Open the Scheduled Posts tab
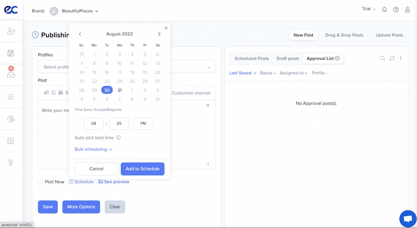Screen dimensions: 417x228 [251, 59]
